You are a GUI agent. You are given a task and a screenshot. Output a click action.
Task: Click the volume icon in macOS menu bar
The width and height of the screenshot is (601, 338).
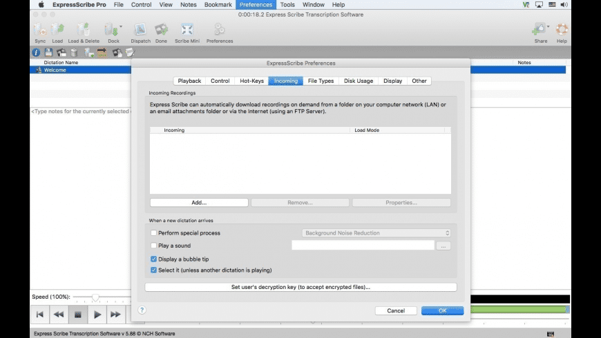pos(564,5)
